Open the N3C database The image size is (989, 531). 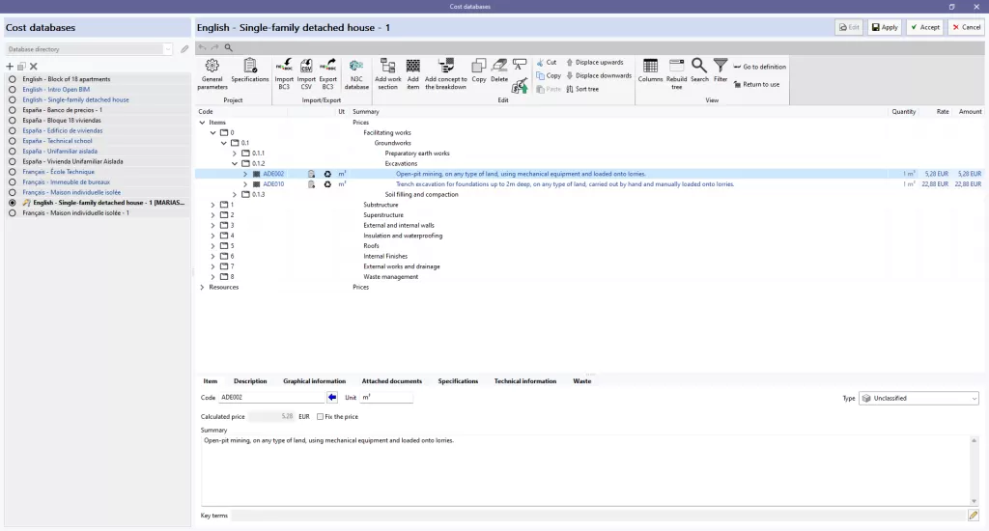(356, 73)
